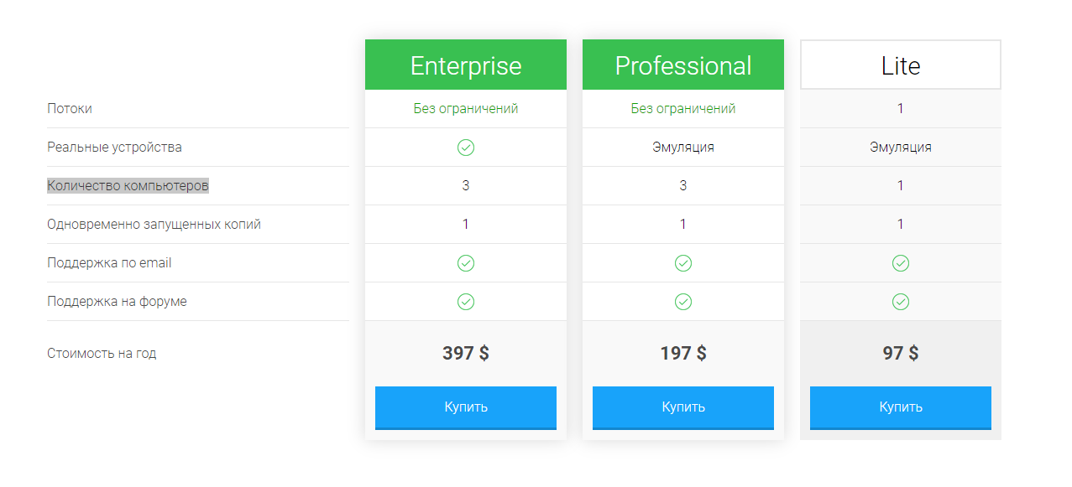
Task: Select the Enterprise plan header
Action: click(x=466, y=65)
